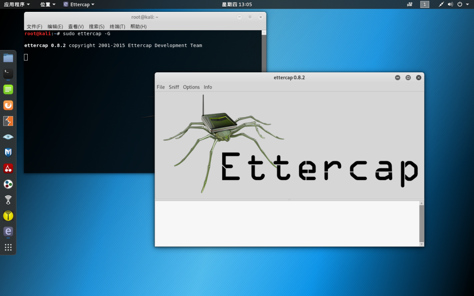Click the network connection tray icon
Screen dimensions: 474x296
(441, 4)
